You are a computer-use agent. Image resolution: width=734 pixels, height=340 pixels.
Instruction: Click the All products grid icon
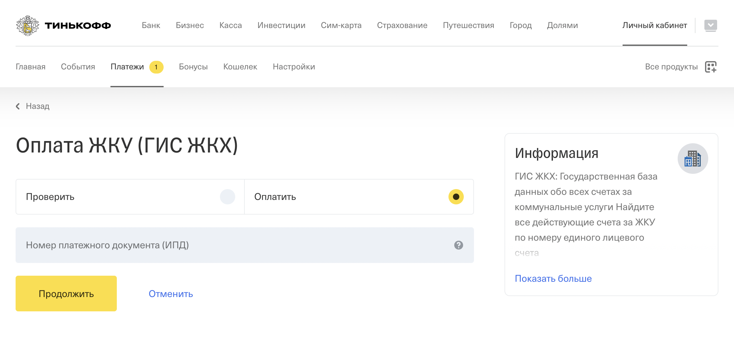[x=711, y=67]
